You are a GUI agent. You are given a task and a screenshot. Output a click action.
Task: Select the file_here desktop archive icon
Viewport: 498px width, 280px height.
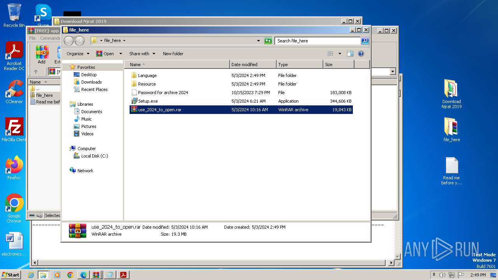[451, 130]
